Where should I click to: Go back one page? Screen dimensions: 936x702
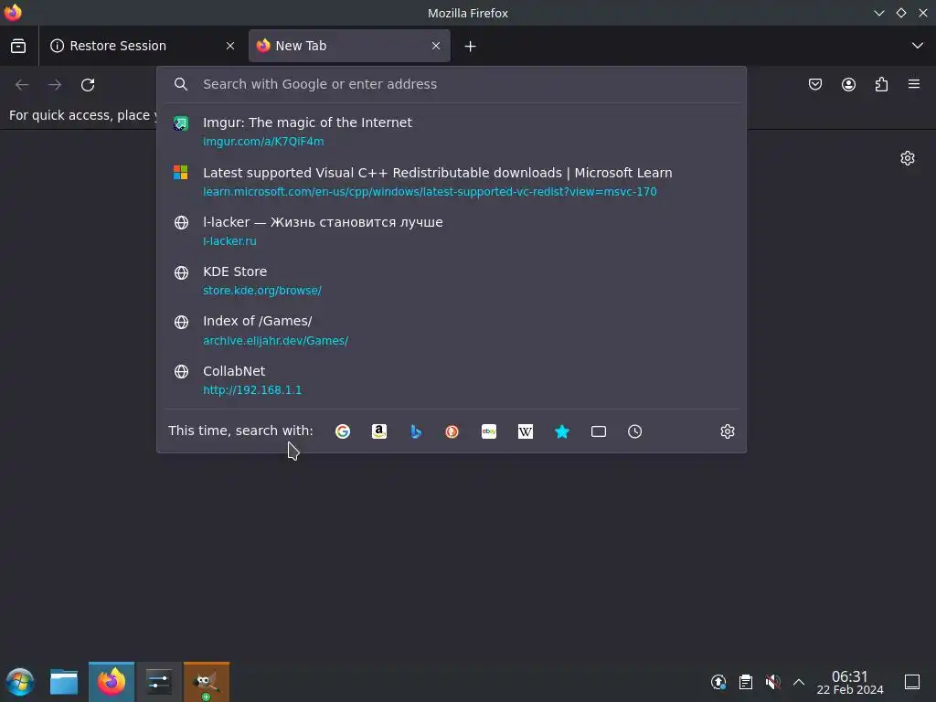pos(22,85)
